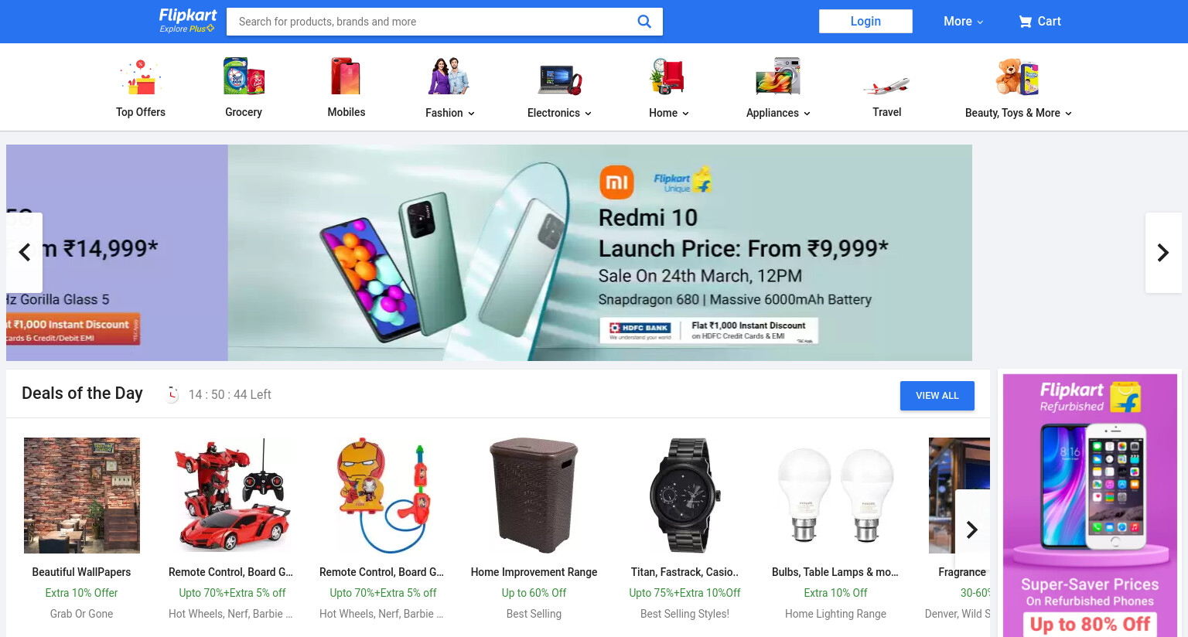The width and height of the screenshot is (1188, 637).
Task: Focus the product search field
Action: pos(433,22)
